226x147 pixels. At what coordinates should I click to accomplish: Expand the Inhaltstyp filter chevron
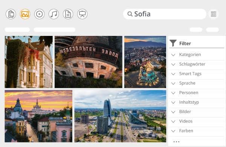pos(173,102)
